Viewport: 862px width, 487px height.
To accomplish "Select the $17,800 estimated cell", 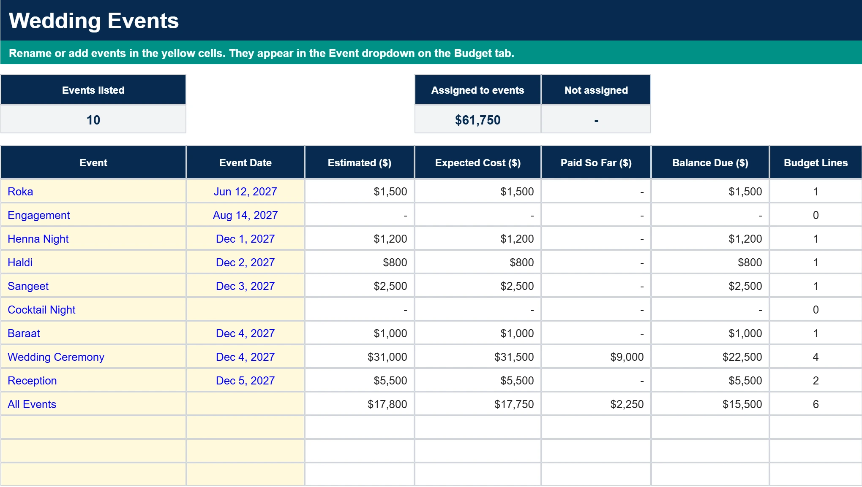I will [x=360, y=404].
